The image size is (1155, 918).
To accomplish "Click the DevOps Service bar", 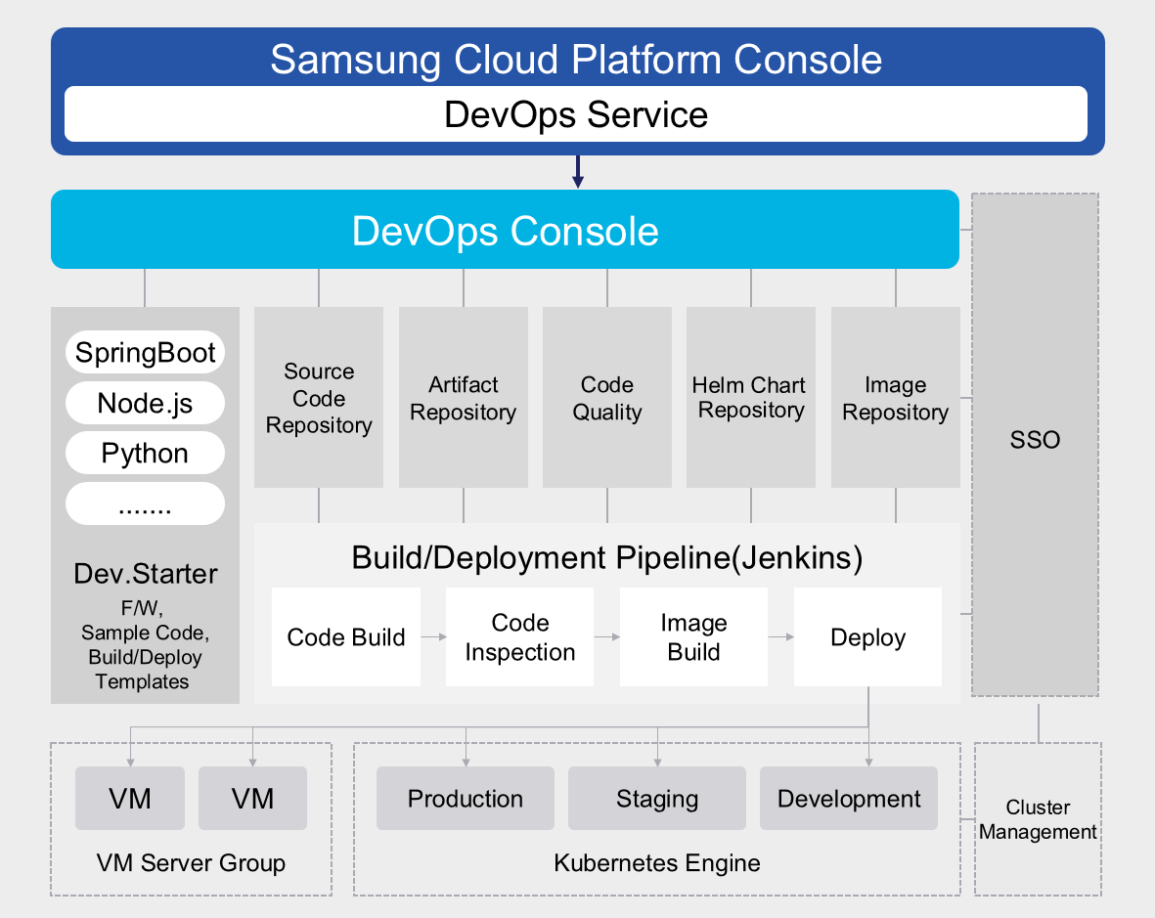I will click(x=576, y=114).
